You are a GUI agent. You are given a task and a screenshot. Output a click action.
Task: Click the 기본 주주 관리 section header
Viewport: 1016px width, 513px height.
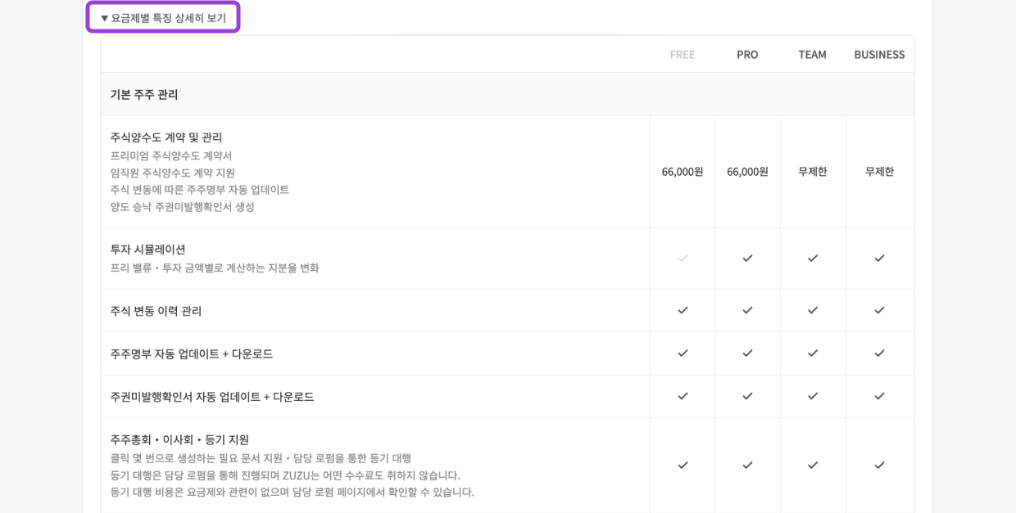click(x=144, y=94)
